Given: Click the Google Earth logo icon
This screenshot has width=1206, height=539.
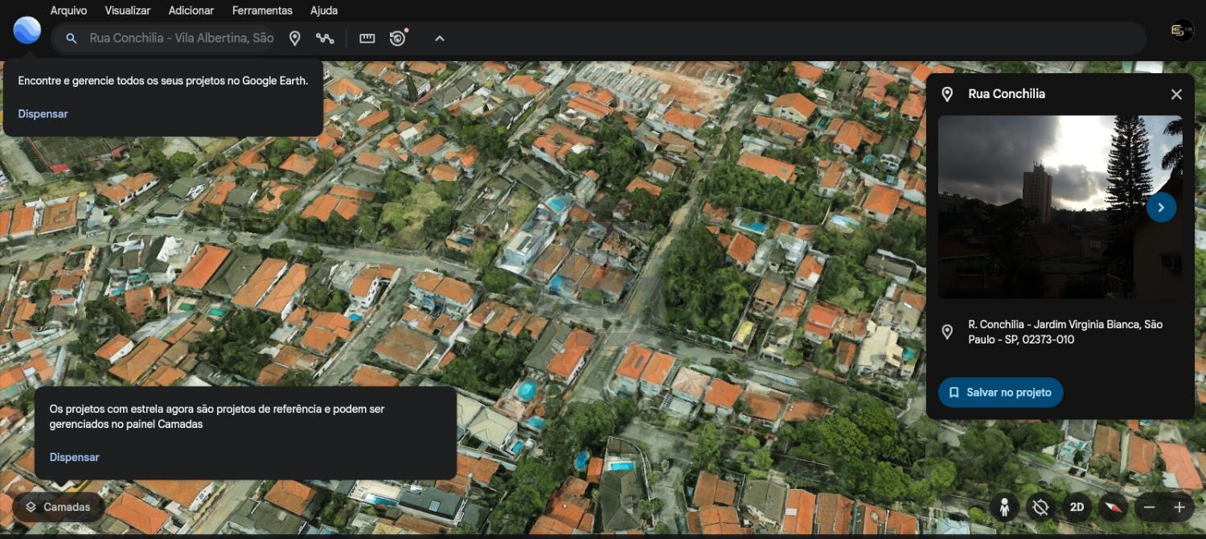Looking at the screenshot, I should (27, 31).
